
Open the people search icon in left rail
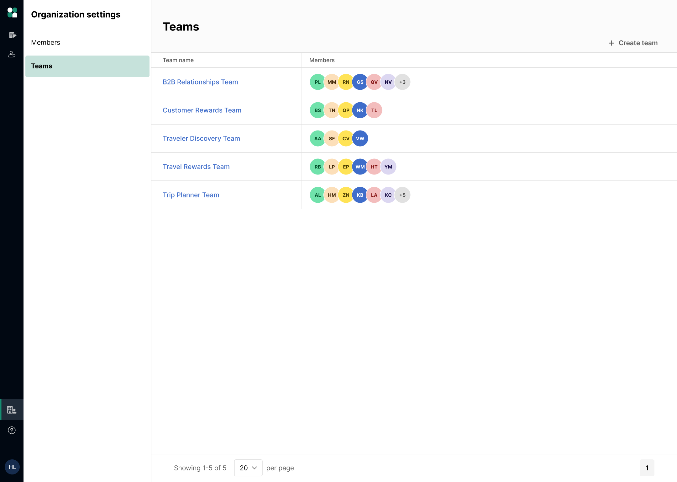pyautogui.click(x=12, y=54)
